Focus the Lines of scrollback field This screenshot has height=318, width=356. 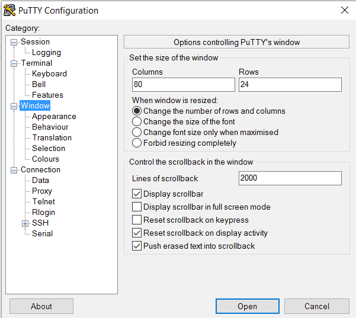click(x=290, y=178)
